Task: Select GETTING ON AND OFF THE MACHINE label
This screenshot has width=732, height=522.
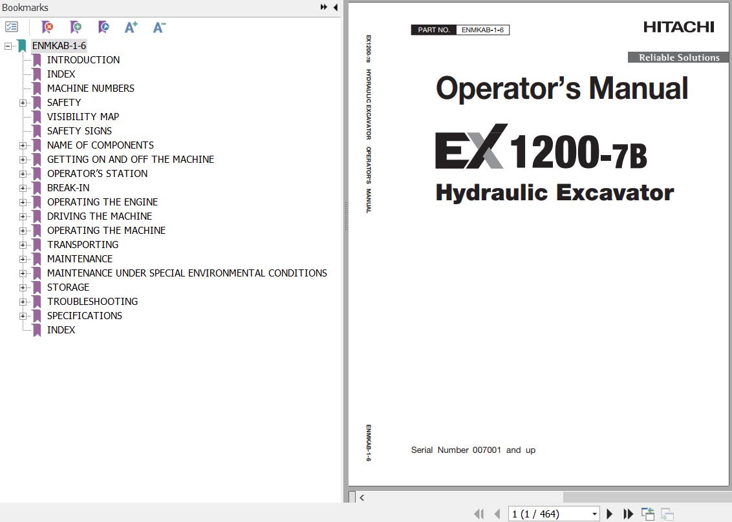Action: tap(130, 160)
